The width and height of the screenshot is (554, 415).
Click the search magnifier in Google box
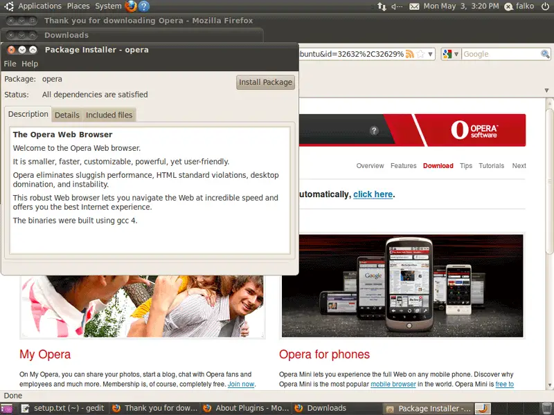[x=545, y=54]
